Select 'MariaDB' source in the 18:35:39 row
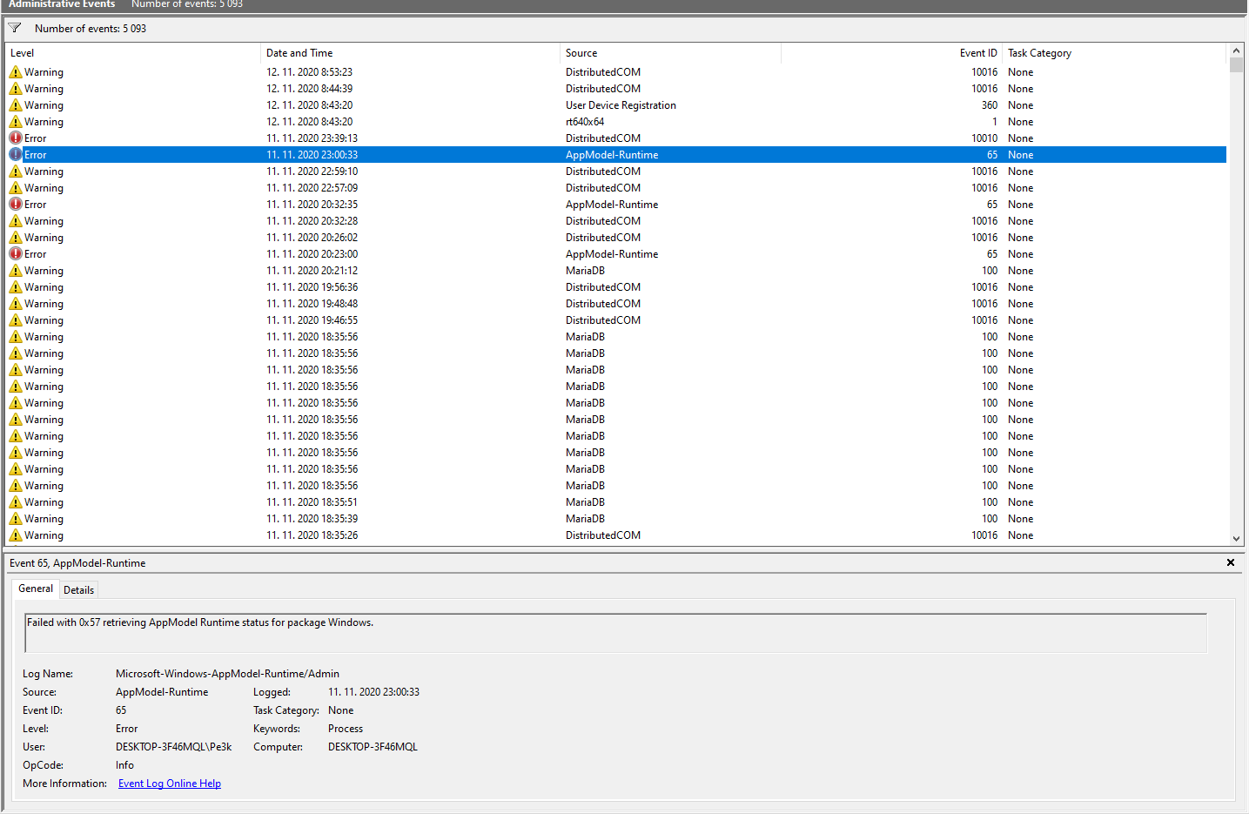Viewport: 1249px width, 814px height. coord(585,519)
